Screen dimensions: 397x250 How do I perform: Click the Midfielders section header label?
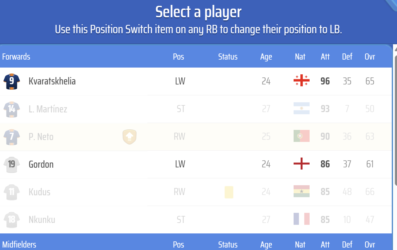tap(19, 244)
